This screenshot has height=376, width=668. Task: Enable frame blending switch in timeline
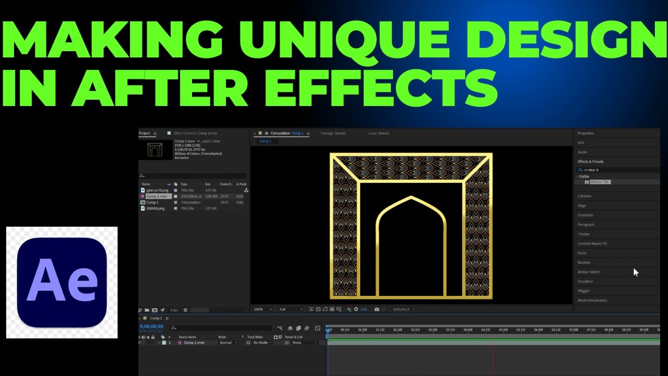[298, 328]
